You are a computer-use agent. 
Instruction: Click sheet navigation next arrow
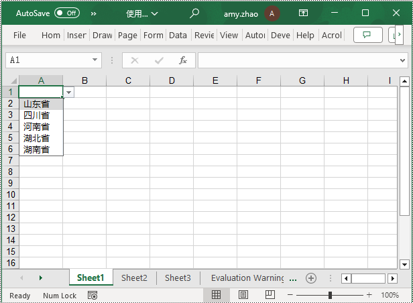click(40, 278)
